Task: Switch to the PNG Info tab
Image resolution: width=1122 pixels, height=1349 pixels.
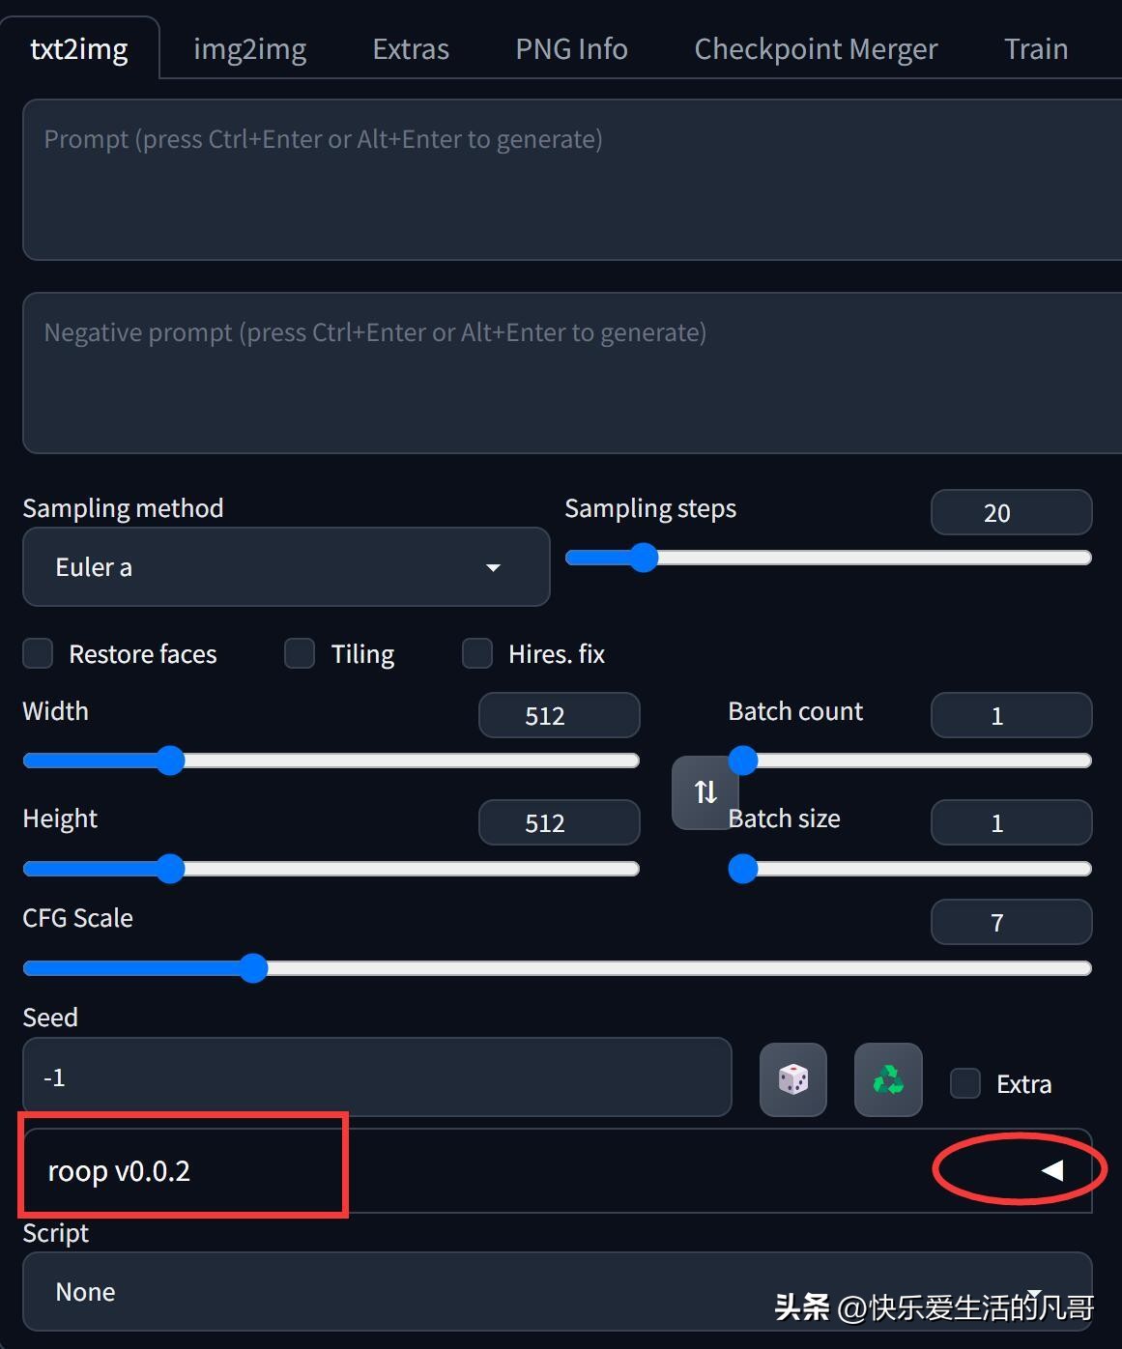Action: [570, 47]
